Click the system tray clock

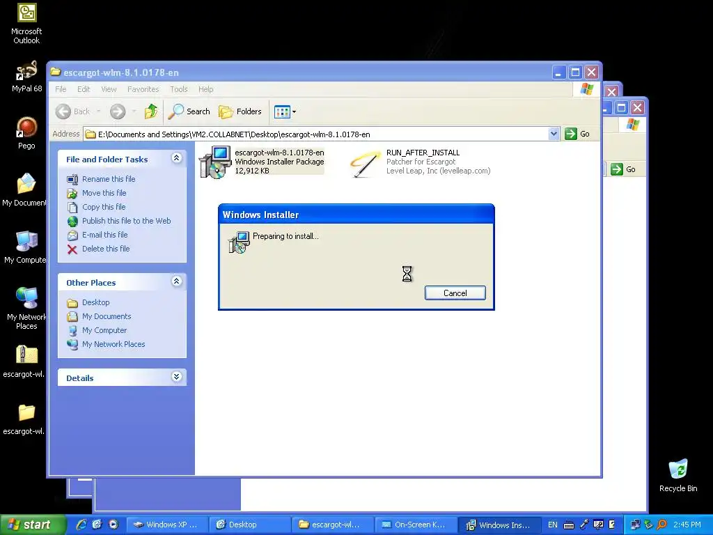click(x=687, y=525)
